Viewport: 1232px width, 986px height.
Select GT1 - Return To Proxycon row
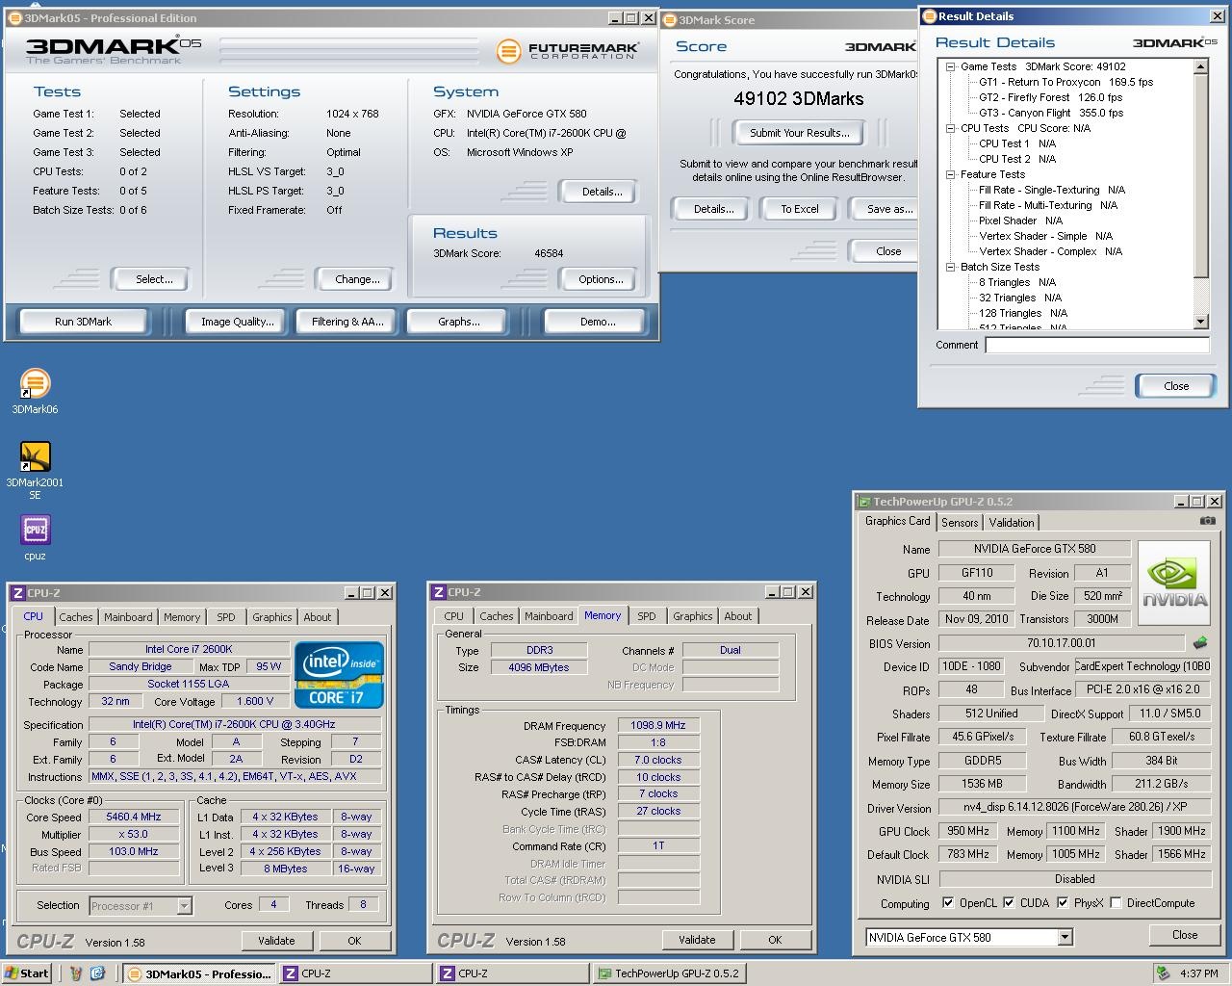tap(1065, 82)
